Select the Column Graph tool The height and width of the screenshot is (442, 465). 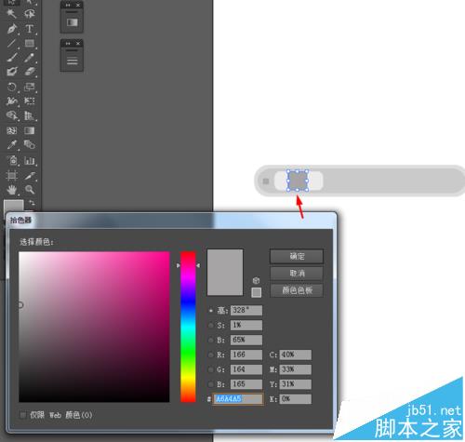pyautogui.click(x=30, y=160)
